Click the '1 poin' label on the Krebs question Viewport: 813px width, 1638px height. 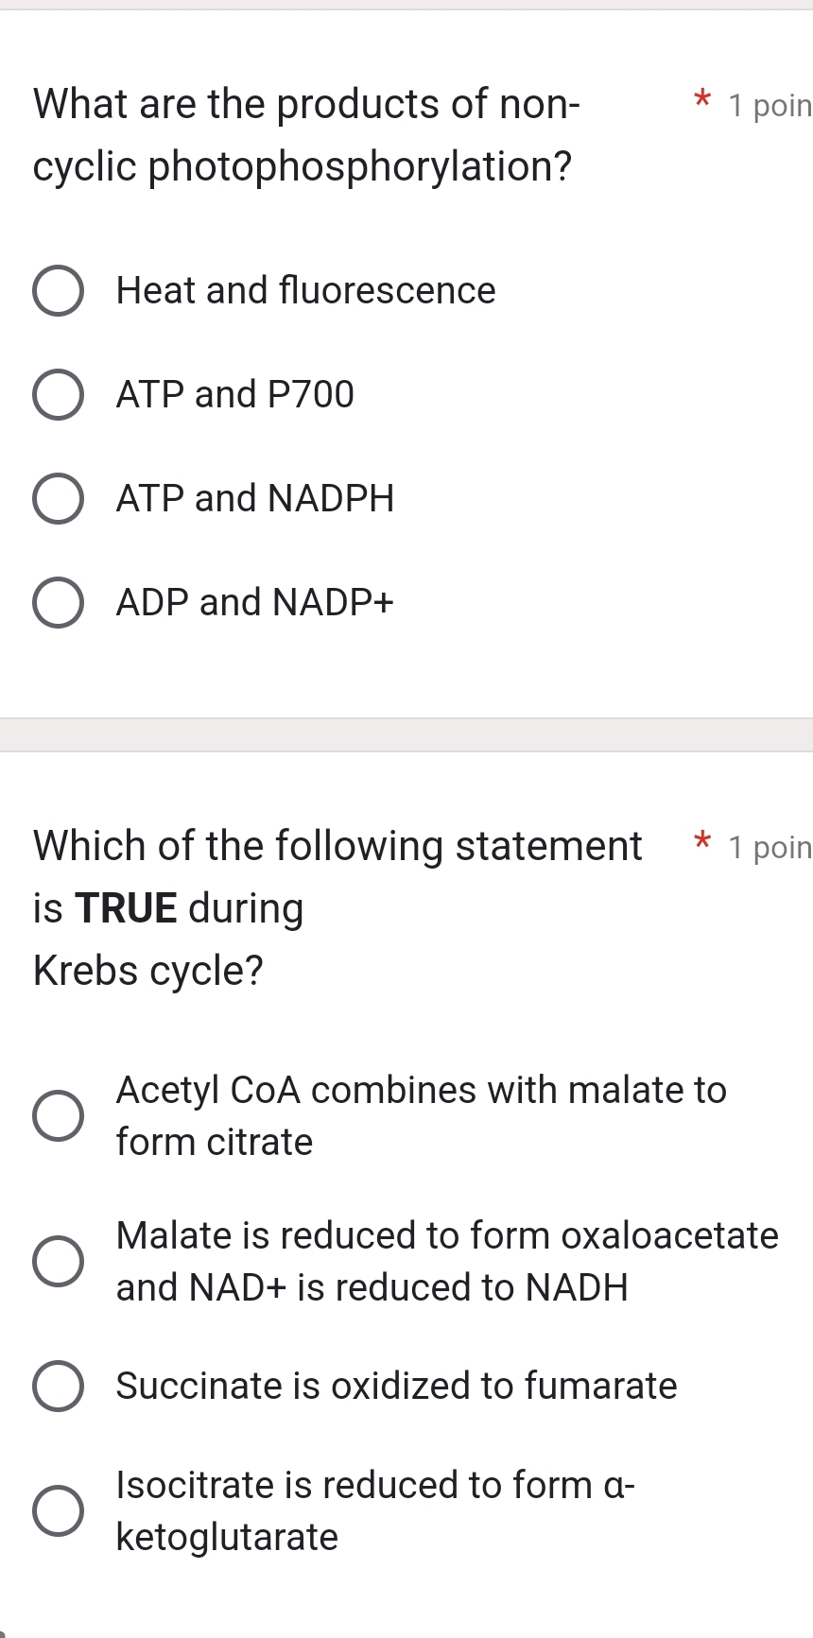[x=768, y=848]
